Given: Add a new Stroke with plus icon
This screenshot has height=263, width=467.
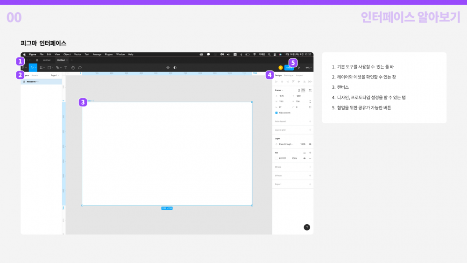Looking at the screenshot, I should pos(310,167).
